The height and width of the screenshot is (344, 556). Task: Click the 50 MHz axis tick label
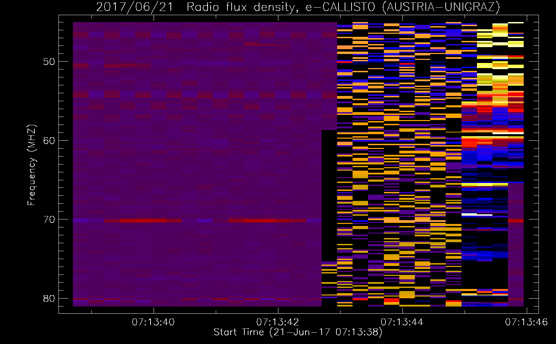click(49, 62)
